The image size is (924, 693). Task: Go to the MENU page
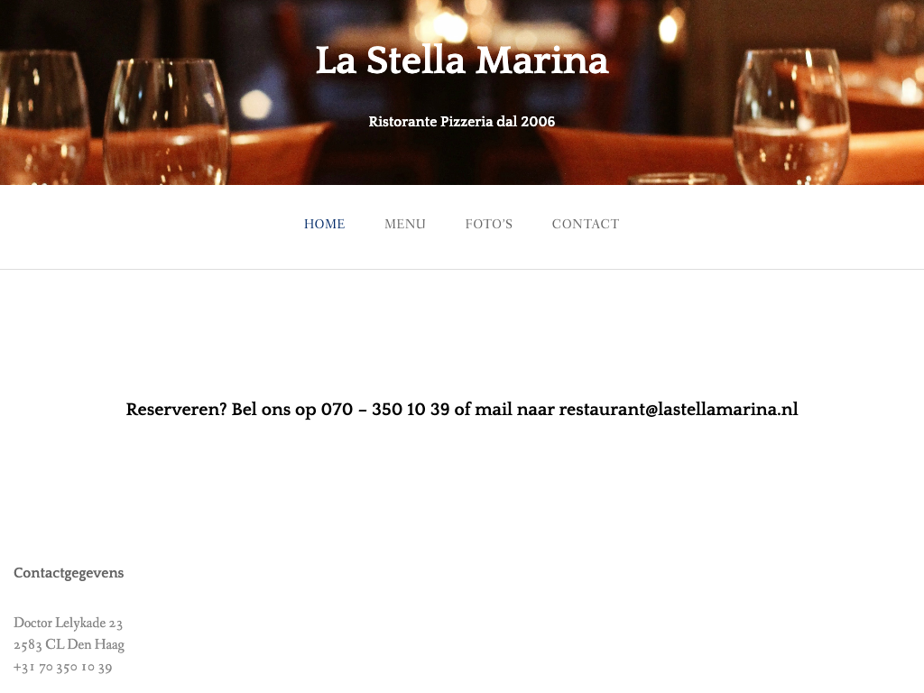[x=405, y=224]
